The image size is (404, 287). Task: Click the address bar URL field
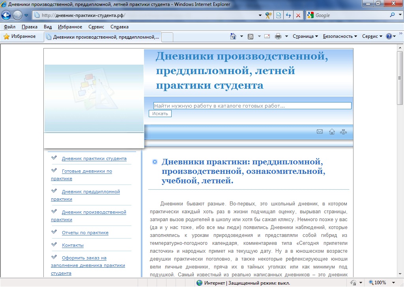click(x=146, y=15)
